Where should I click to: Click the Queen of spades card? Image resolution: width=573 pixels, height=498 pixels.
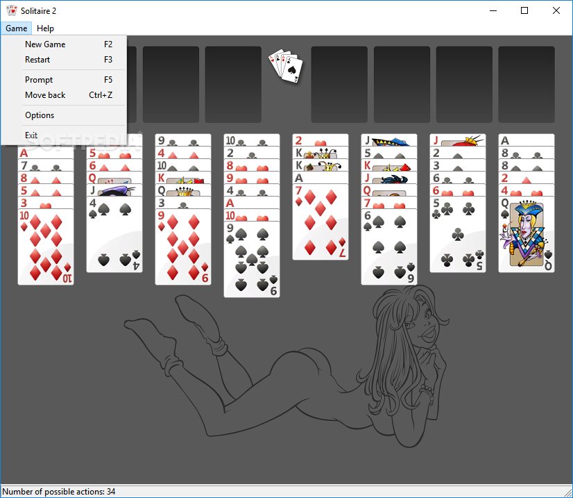pos(527,234)
